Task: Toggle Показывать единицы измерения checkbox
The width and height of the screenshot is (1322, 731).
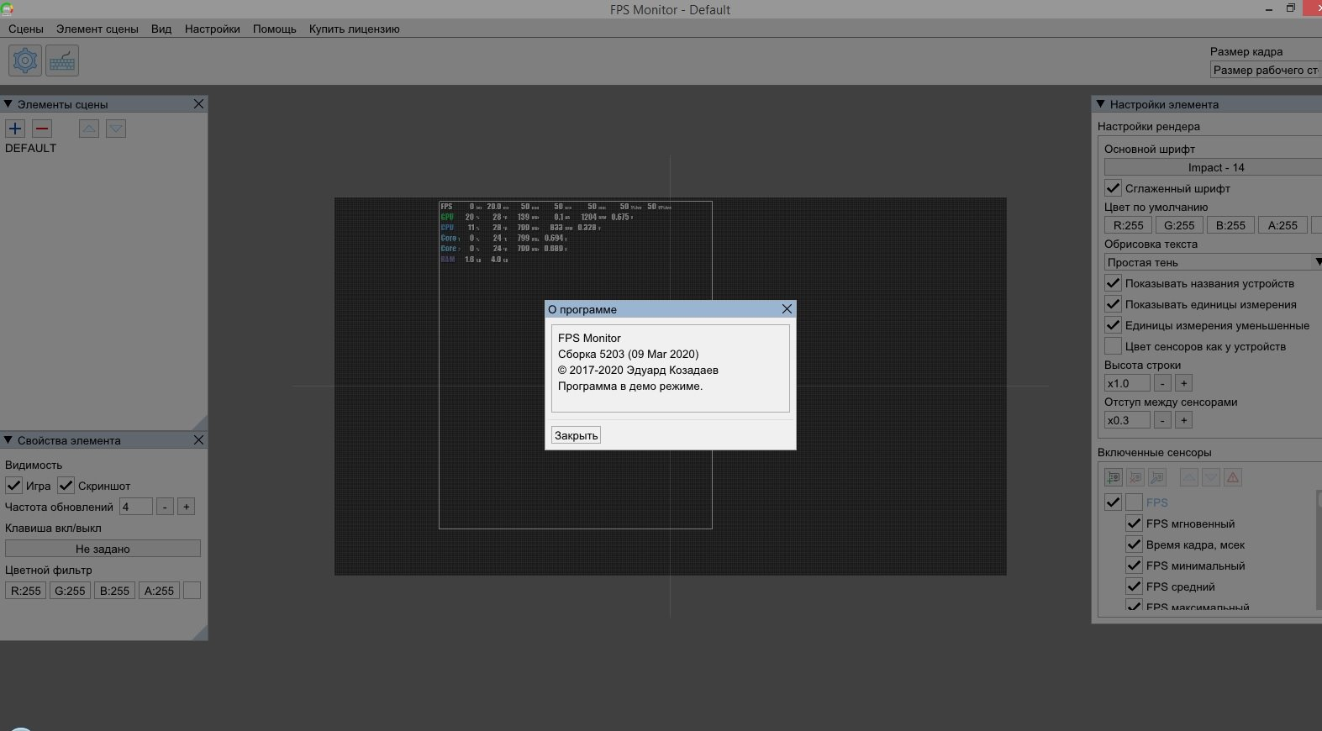Action: click(x=1113, y=304)
